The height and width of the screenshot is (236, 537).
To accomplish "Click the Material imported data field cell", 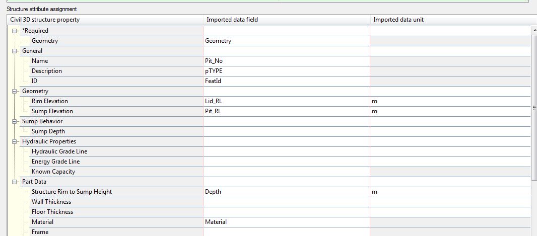I will pyautogui.click(x=287, y=222).
